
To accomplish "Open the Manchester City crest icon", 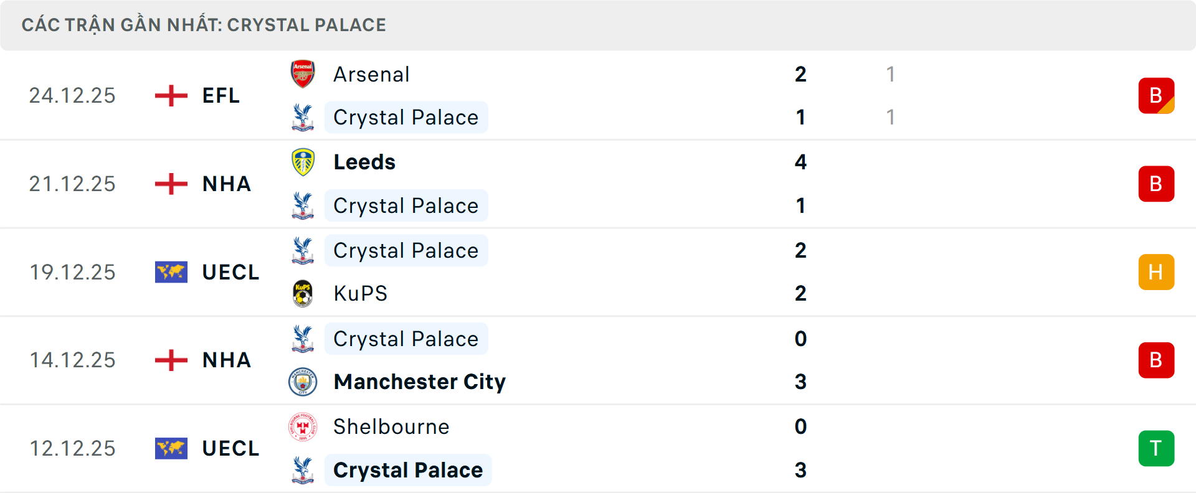I will (303, 382).
